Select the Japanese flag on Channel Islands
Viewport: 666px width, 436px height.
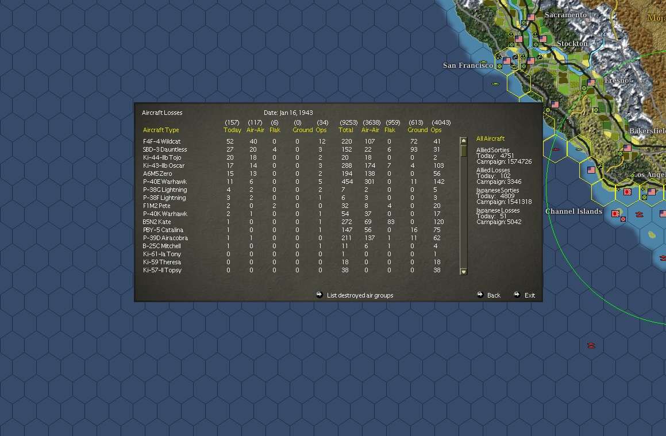[615, 214]
